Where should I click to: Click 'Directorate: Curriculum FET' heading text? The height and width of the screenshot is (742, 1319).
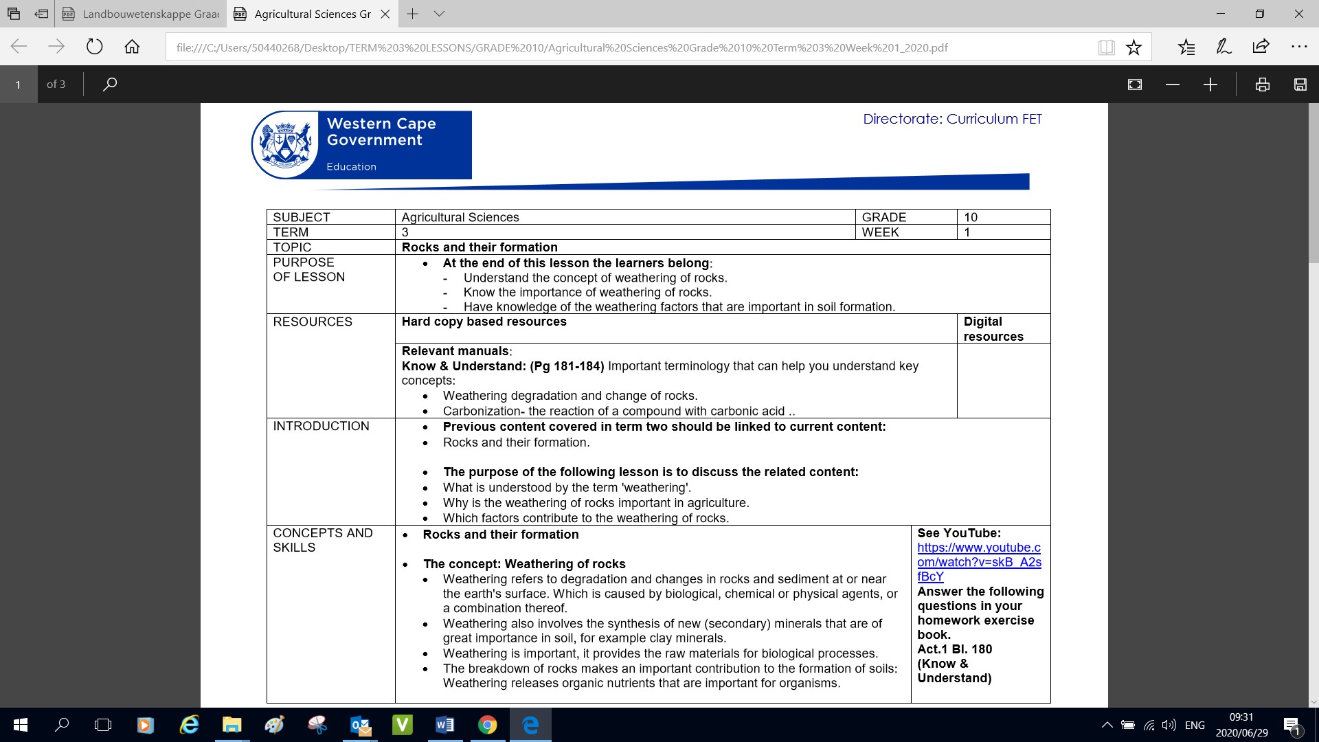click(x=952, y=119)
